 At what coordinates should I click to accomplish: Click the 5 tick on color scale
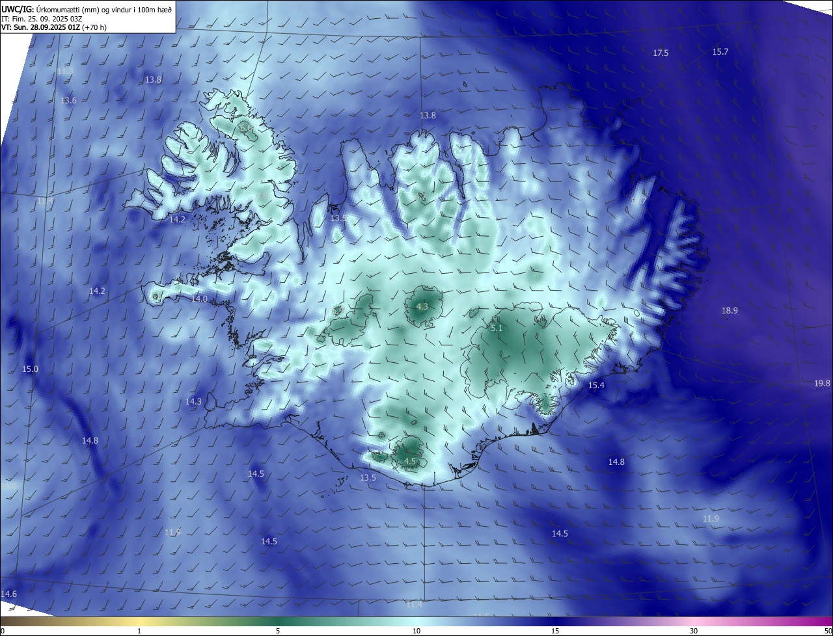278,631
